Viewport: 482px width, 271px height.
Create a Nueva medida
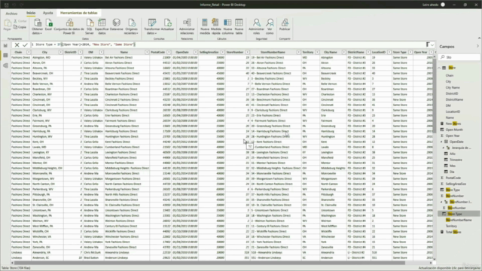tap(204, 26)
